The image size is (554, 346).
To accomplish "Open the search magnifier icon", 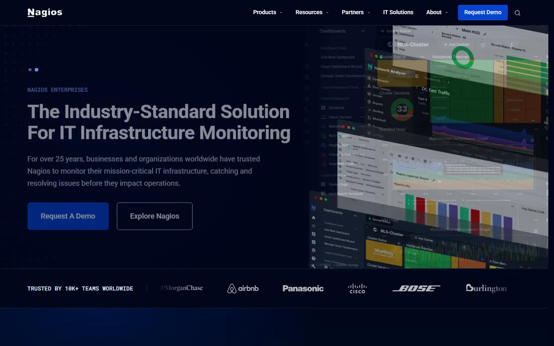I will (x=517, y=13).
